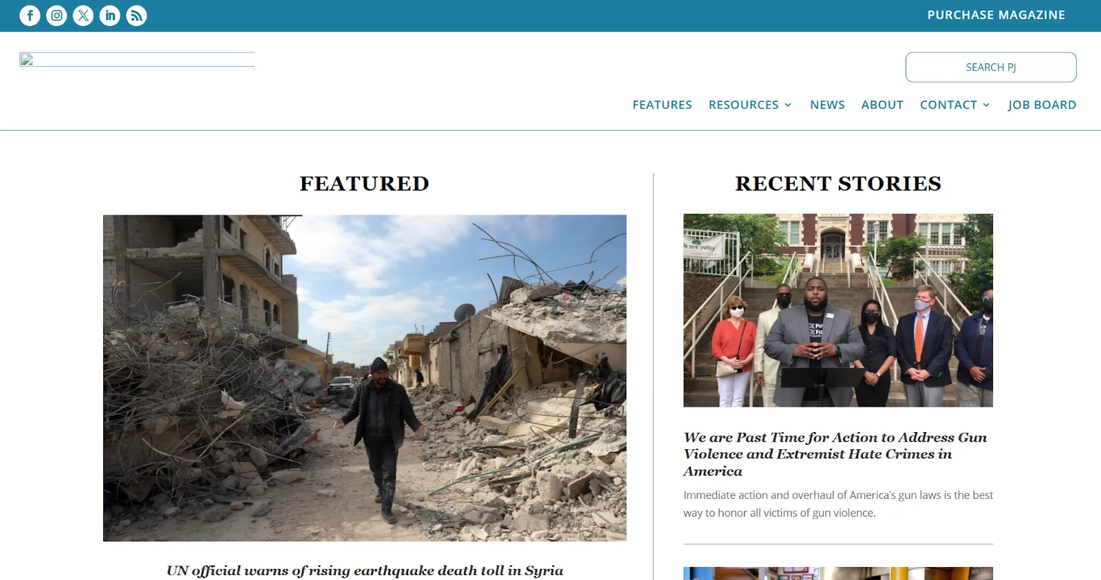This screenshot has height=580, width=1101.
Task: Open the About menu item
Action: (882, 105)
